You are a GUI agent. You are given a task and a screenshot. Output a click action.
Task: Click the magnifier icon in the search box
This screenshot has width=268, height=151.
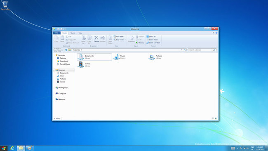tap(214, 50)
